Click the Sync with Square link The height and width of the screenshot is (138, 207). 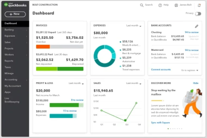click(160, 122)
